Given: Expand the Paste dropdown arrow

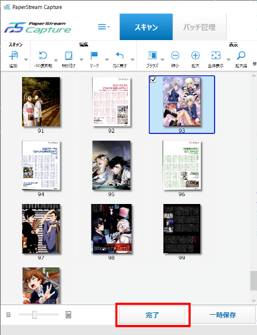Looking at the screenshot, I should coord(81,60).
